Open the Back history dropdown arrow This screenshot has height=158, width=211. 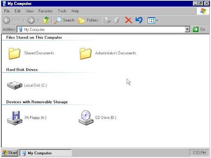point(24,21)
